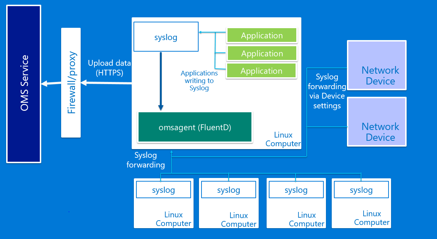Click the 'Applications writing to Syslog' text
This screenshot has height=239, width=437.
(x=199, y=81)
